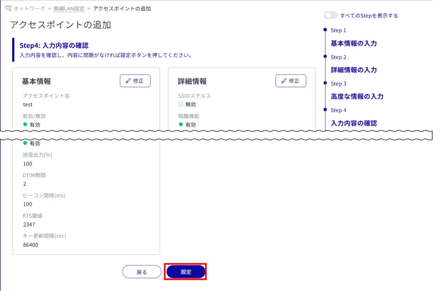Screen dimensions: 433x291
Task: Open the 入力内容の確認 step
Action: (x=354, y=123)
